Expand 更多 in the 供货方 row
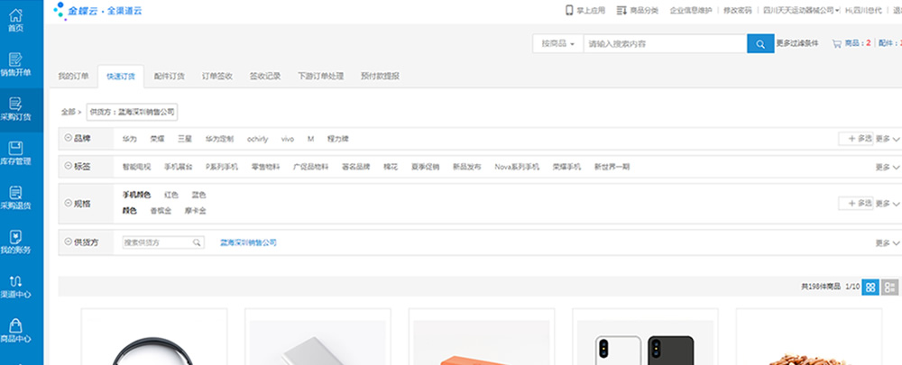 click(887, 243)
